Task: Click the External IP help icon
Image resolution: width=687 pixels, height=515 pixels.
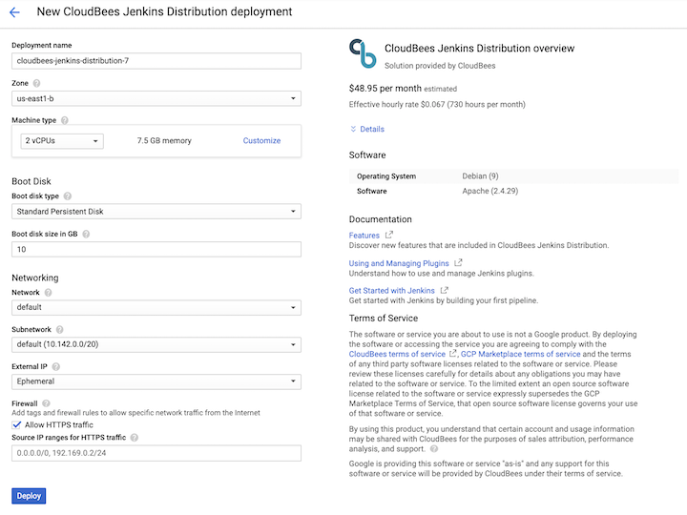Action: (x=56, y=366)
